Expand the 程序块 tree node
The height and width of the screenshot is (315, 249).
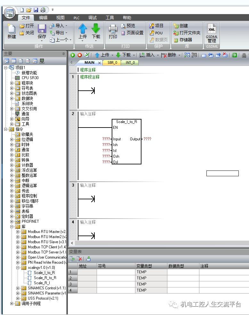(12, 83)
